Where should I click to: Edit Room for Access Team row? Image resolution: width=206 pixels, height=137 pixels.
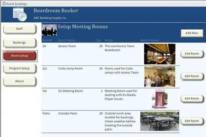click(x=192, y=54)
